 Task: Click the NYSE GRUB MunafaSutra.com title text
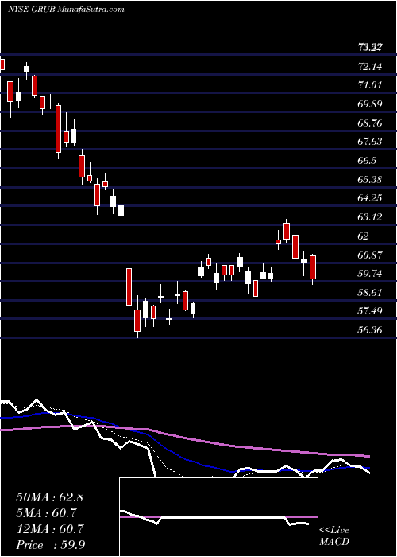pyautogui.click(x=66, y=10)
